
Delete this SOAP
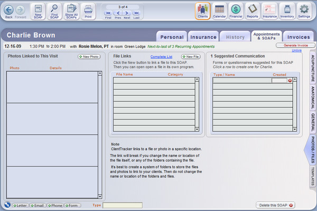(x=276, y=205)
